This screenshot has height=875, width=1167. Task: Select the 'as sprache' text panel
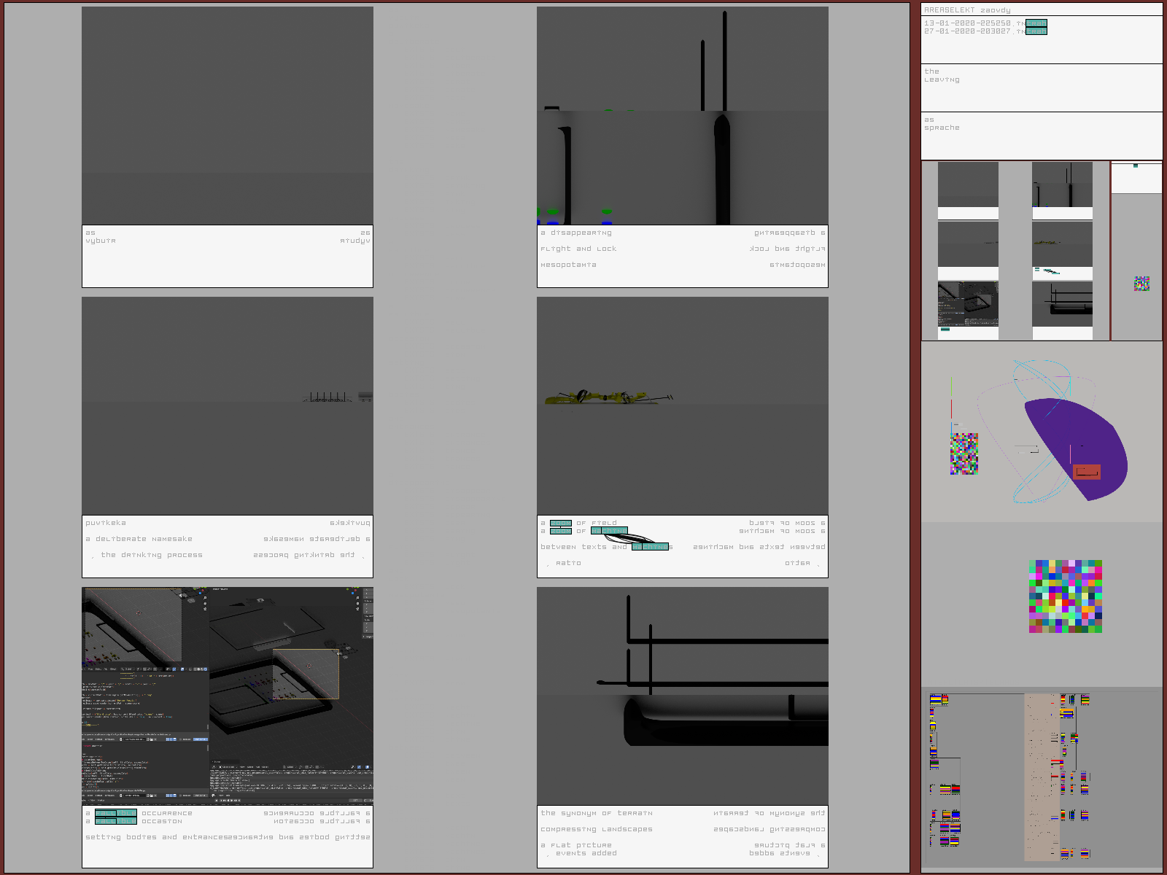click(x=1041, y=136)
